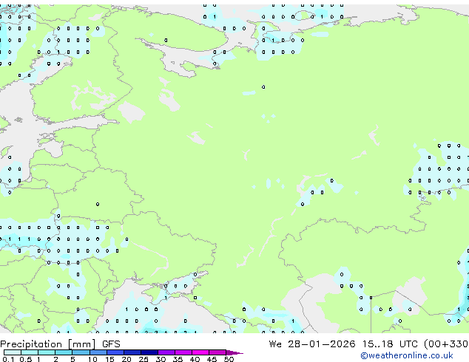Select the 5–10 mm legend color swatch

pyautogui.click(x=81, y=352)
